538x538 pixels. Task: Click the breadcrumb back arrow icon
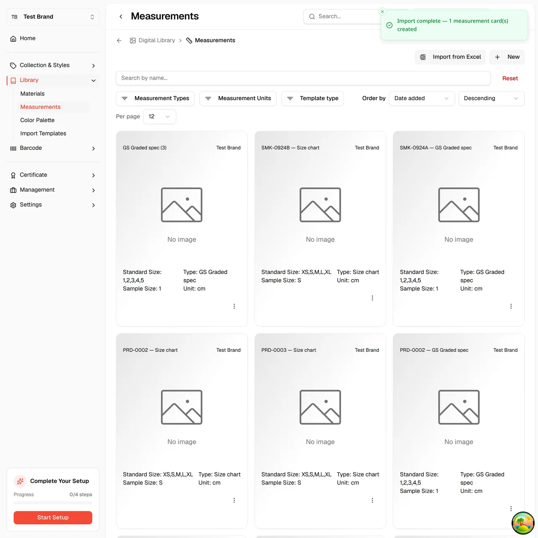coord(119,41)
